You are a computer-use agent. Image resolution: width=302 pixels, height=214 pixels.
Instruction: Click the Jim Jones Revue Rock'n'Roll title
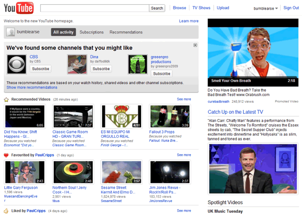(x=164, y=190)
